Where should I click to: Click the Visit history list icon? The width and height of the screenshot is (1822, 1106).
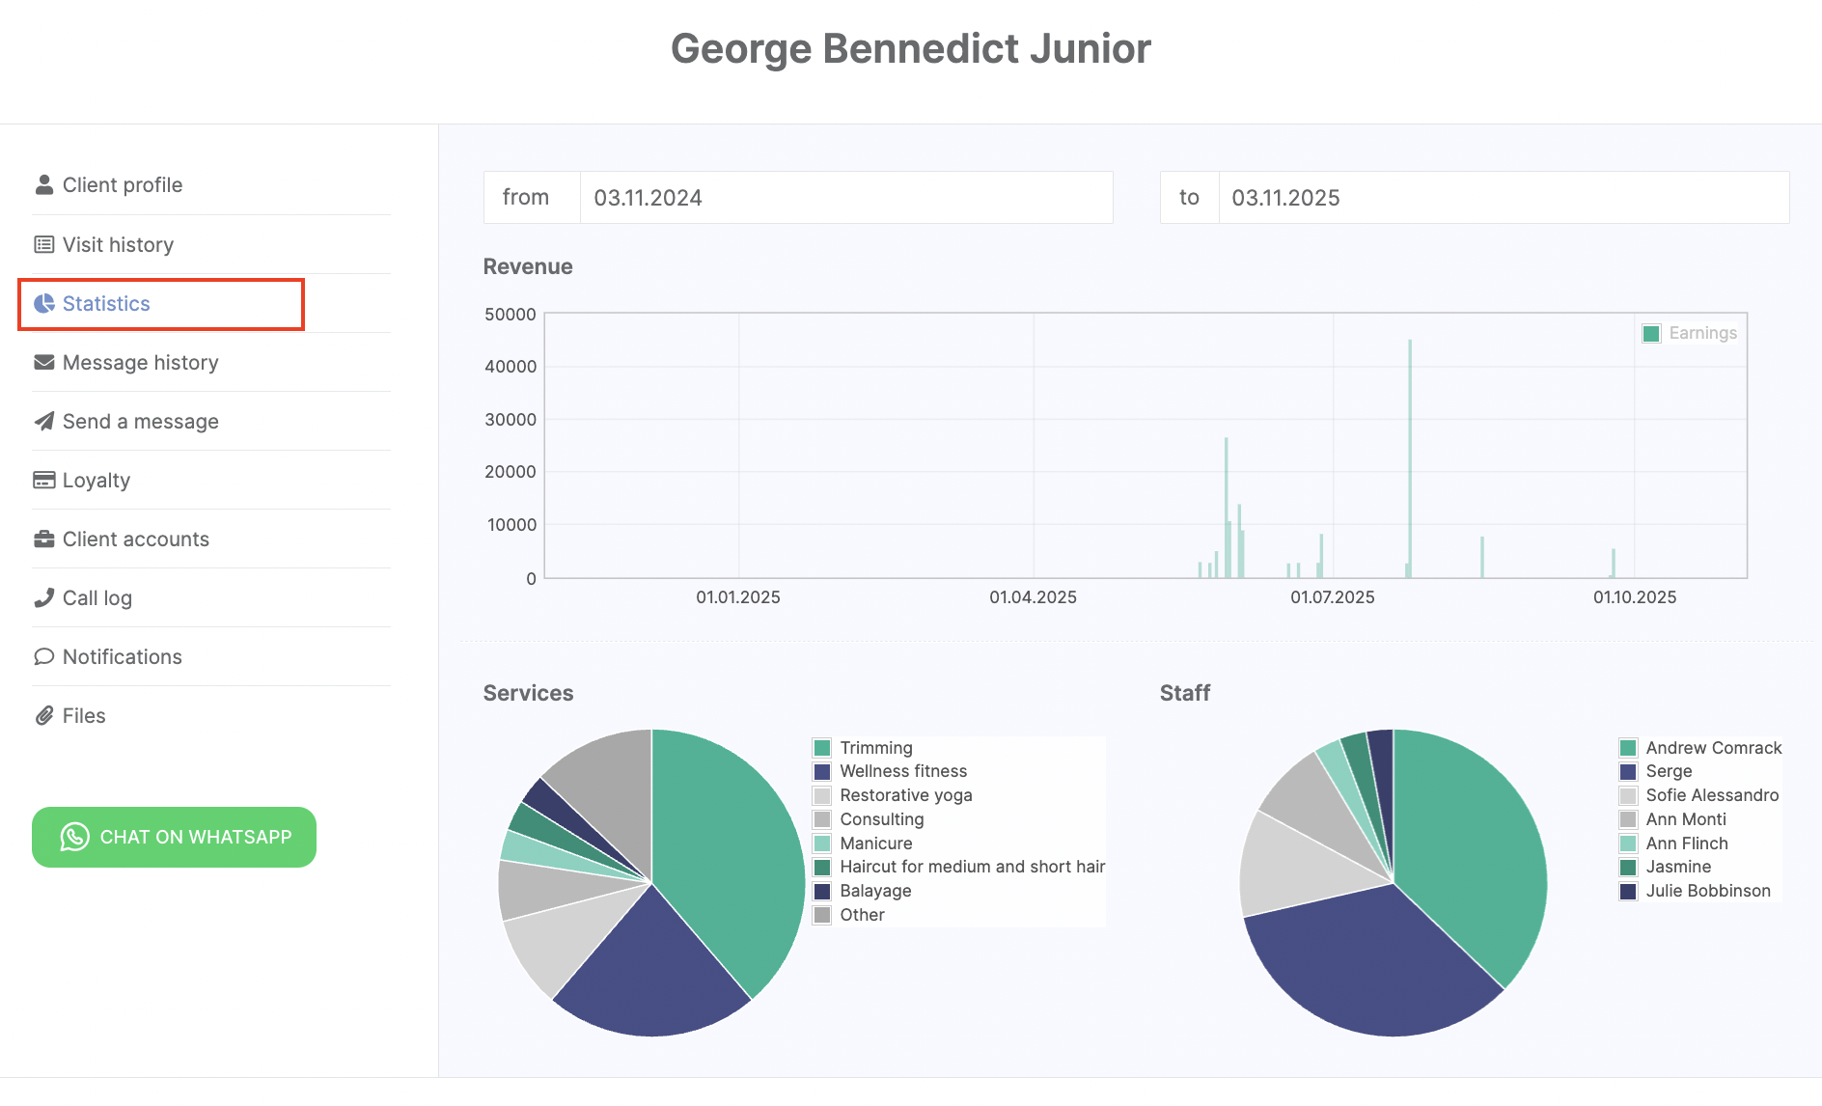[x=43, y=244]
